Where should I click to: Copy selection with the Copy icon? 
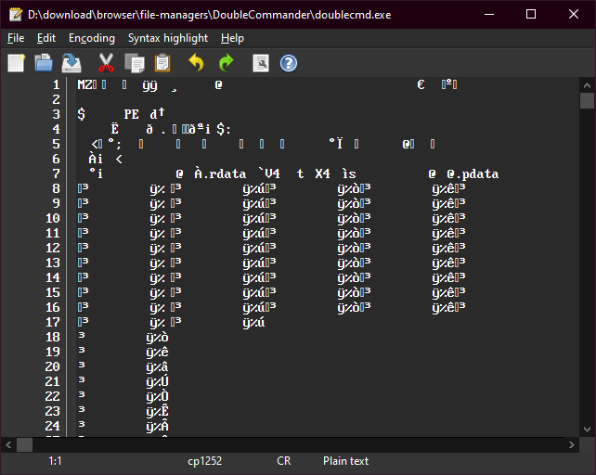click(x=135, y=63)
